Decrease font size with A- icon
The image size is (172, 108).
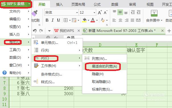coord(106,13)
